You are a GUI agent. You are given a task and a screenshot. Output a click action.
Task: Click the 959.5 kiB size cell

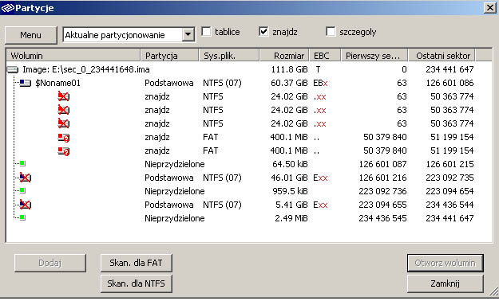(291, 191)
